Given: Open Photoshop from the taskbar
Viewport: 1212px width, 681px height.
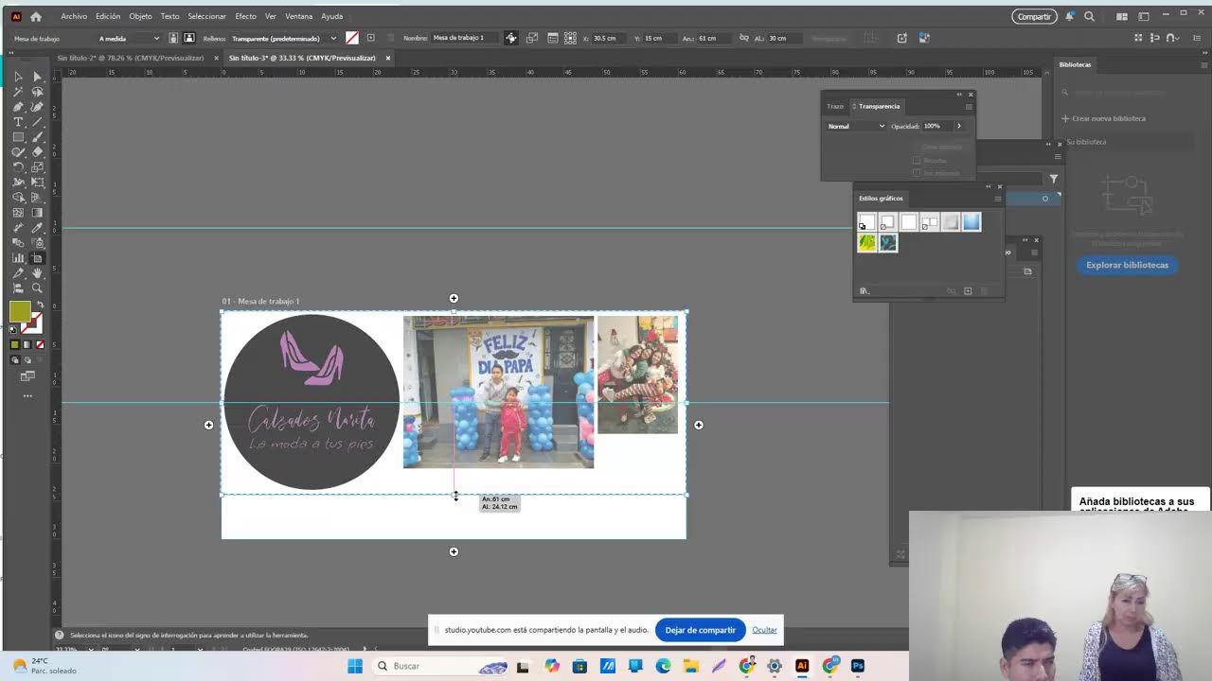Looking at the screenshot, I should point(857,666).
